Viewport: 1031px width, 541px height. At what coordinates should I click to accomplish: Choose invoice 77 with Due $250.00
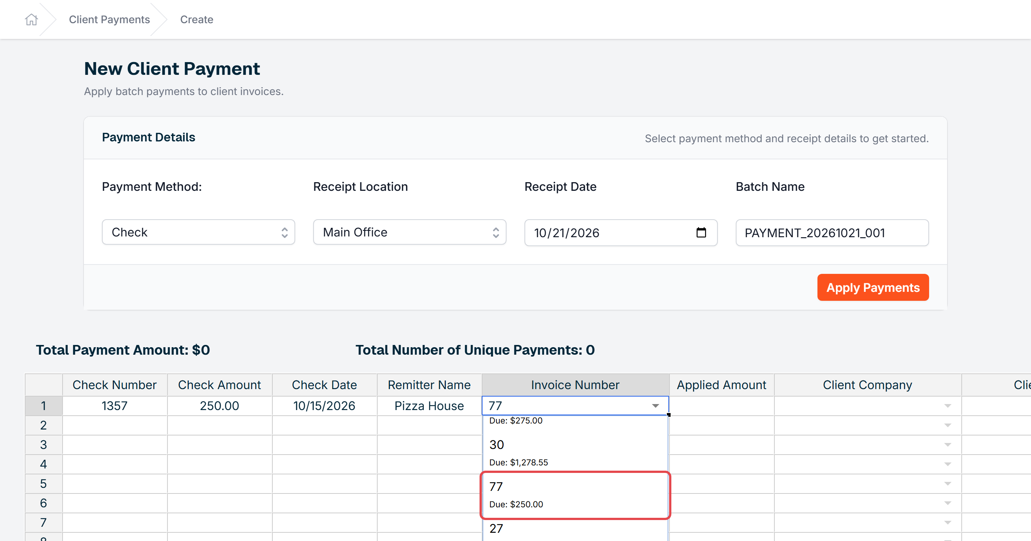(x=575, y=495)
